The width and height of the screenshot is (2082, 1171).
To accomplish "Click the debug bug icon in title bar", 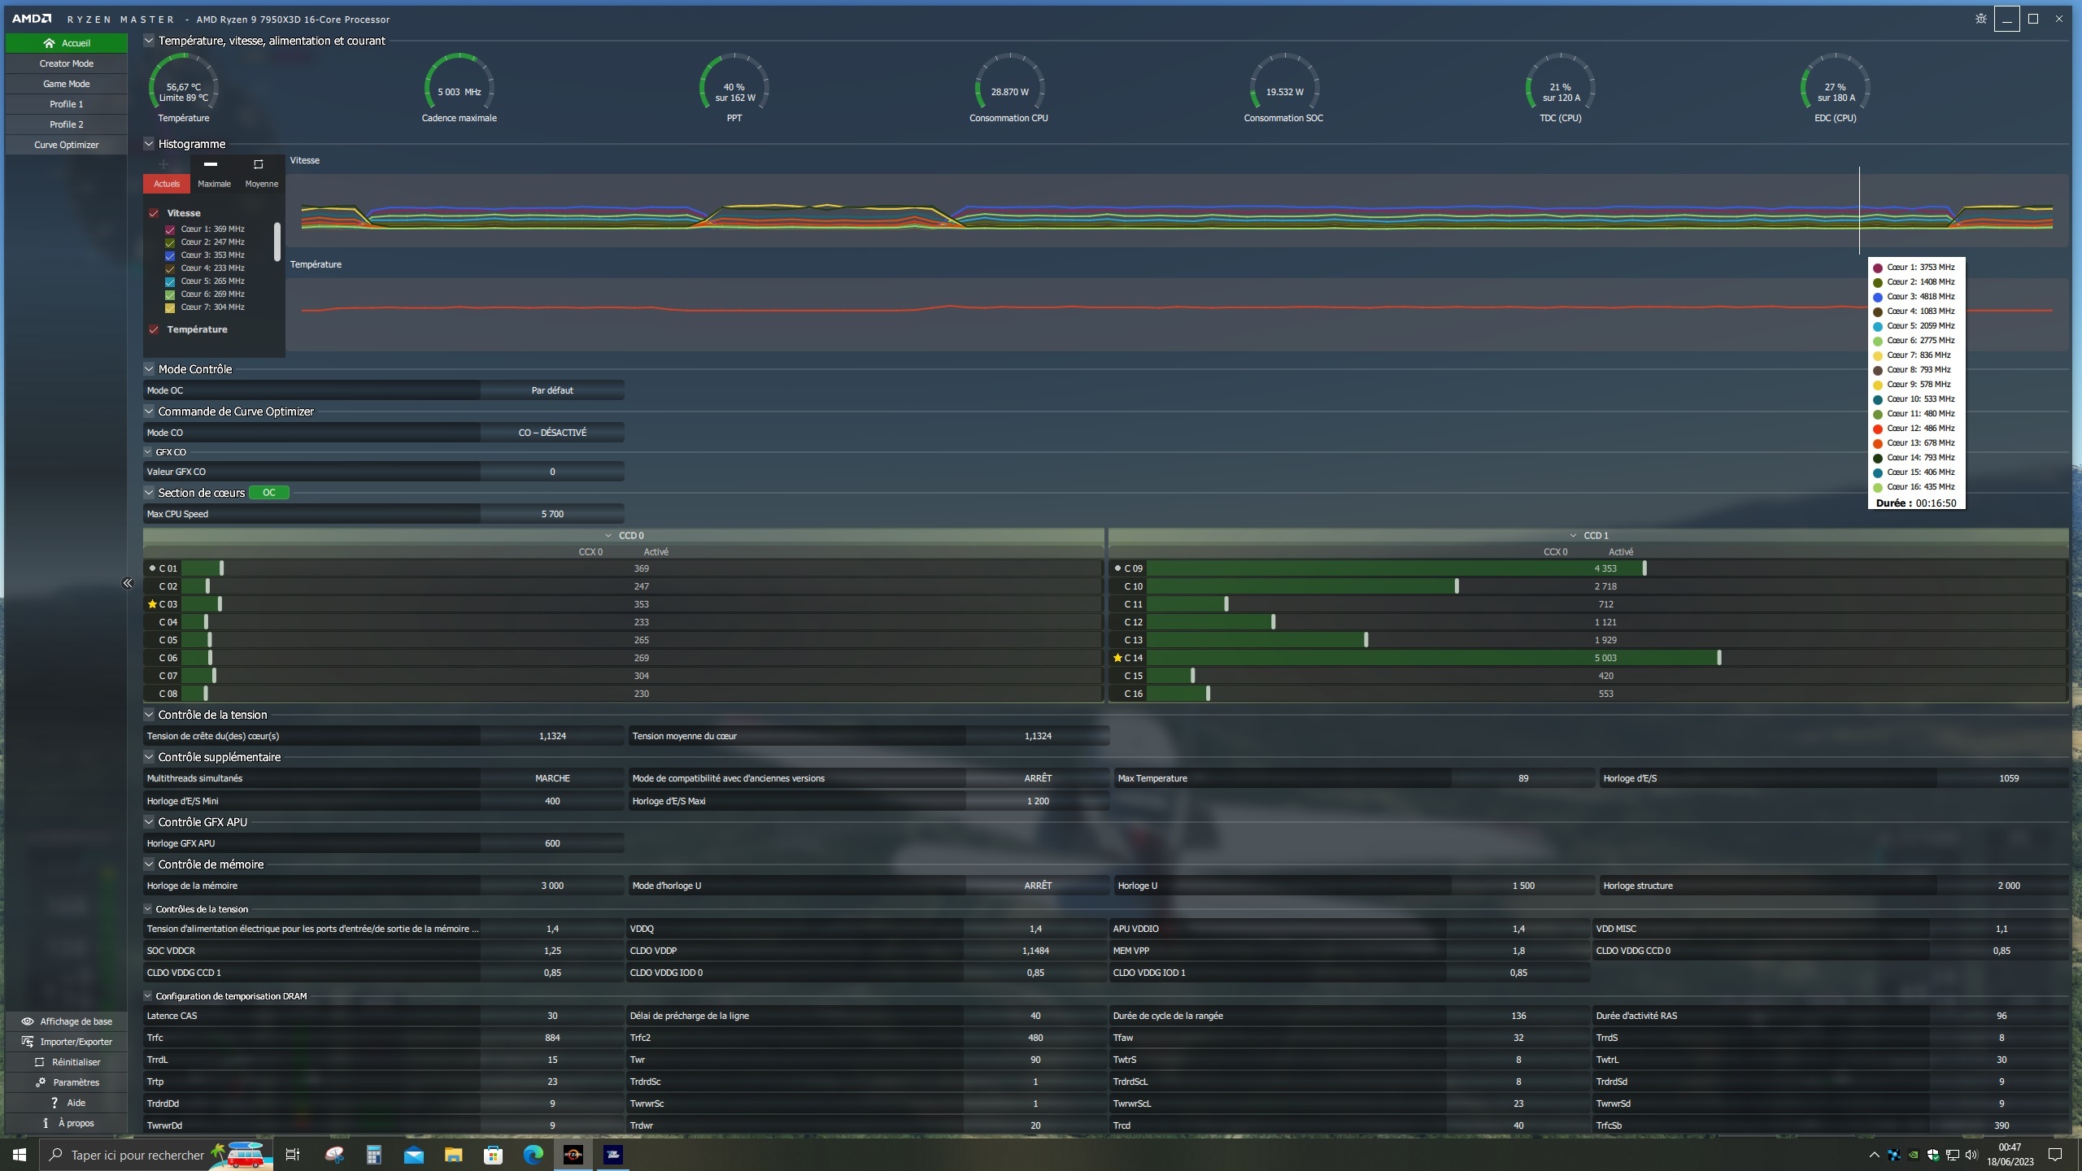I will [1980, 19].
